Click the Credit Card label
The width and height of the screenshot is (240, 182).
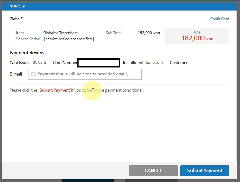pos(220,19)
